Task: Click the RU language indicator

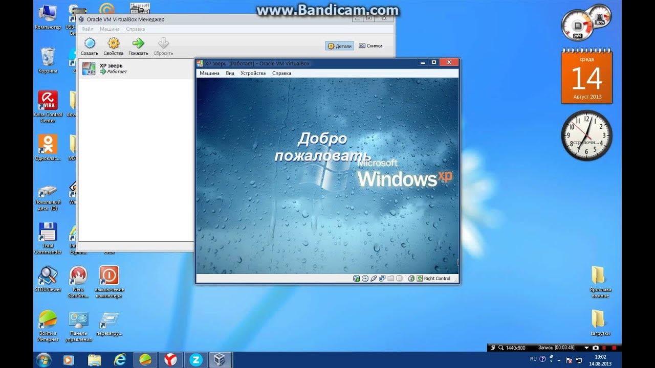Action: click(533, 359)
